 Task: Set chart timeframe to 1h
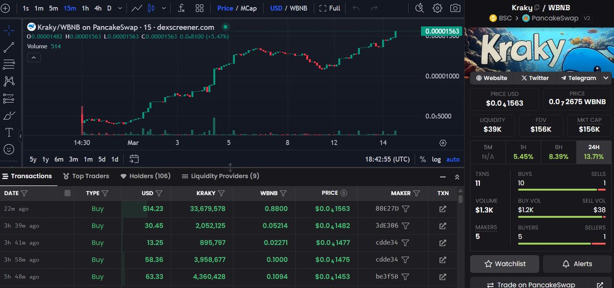click(x=85, y=8)
